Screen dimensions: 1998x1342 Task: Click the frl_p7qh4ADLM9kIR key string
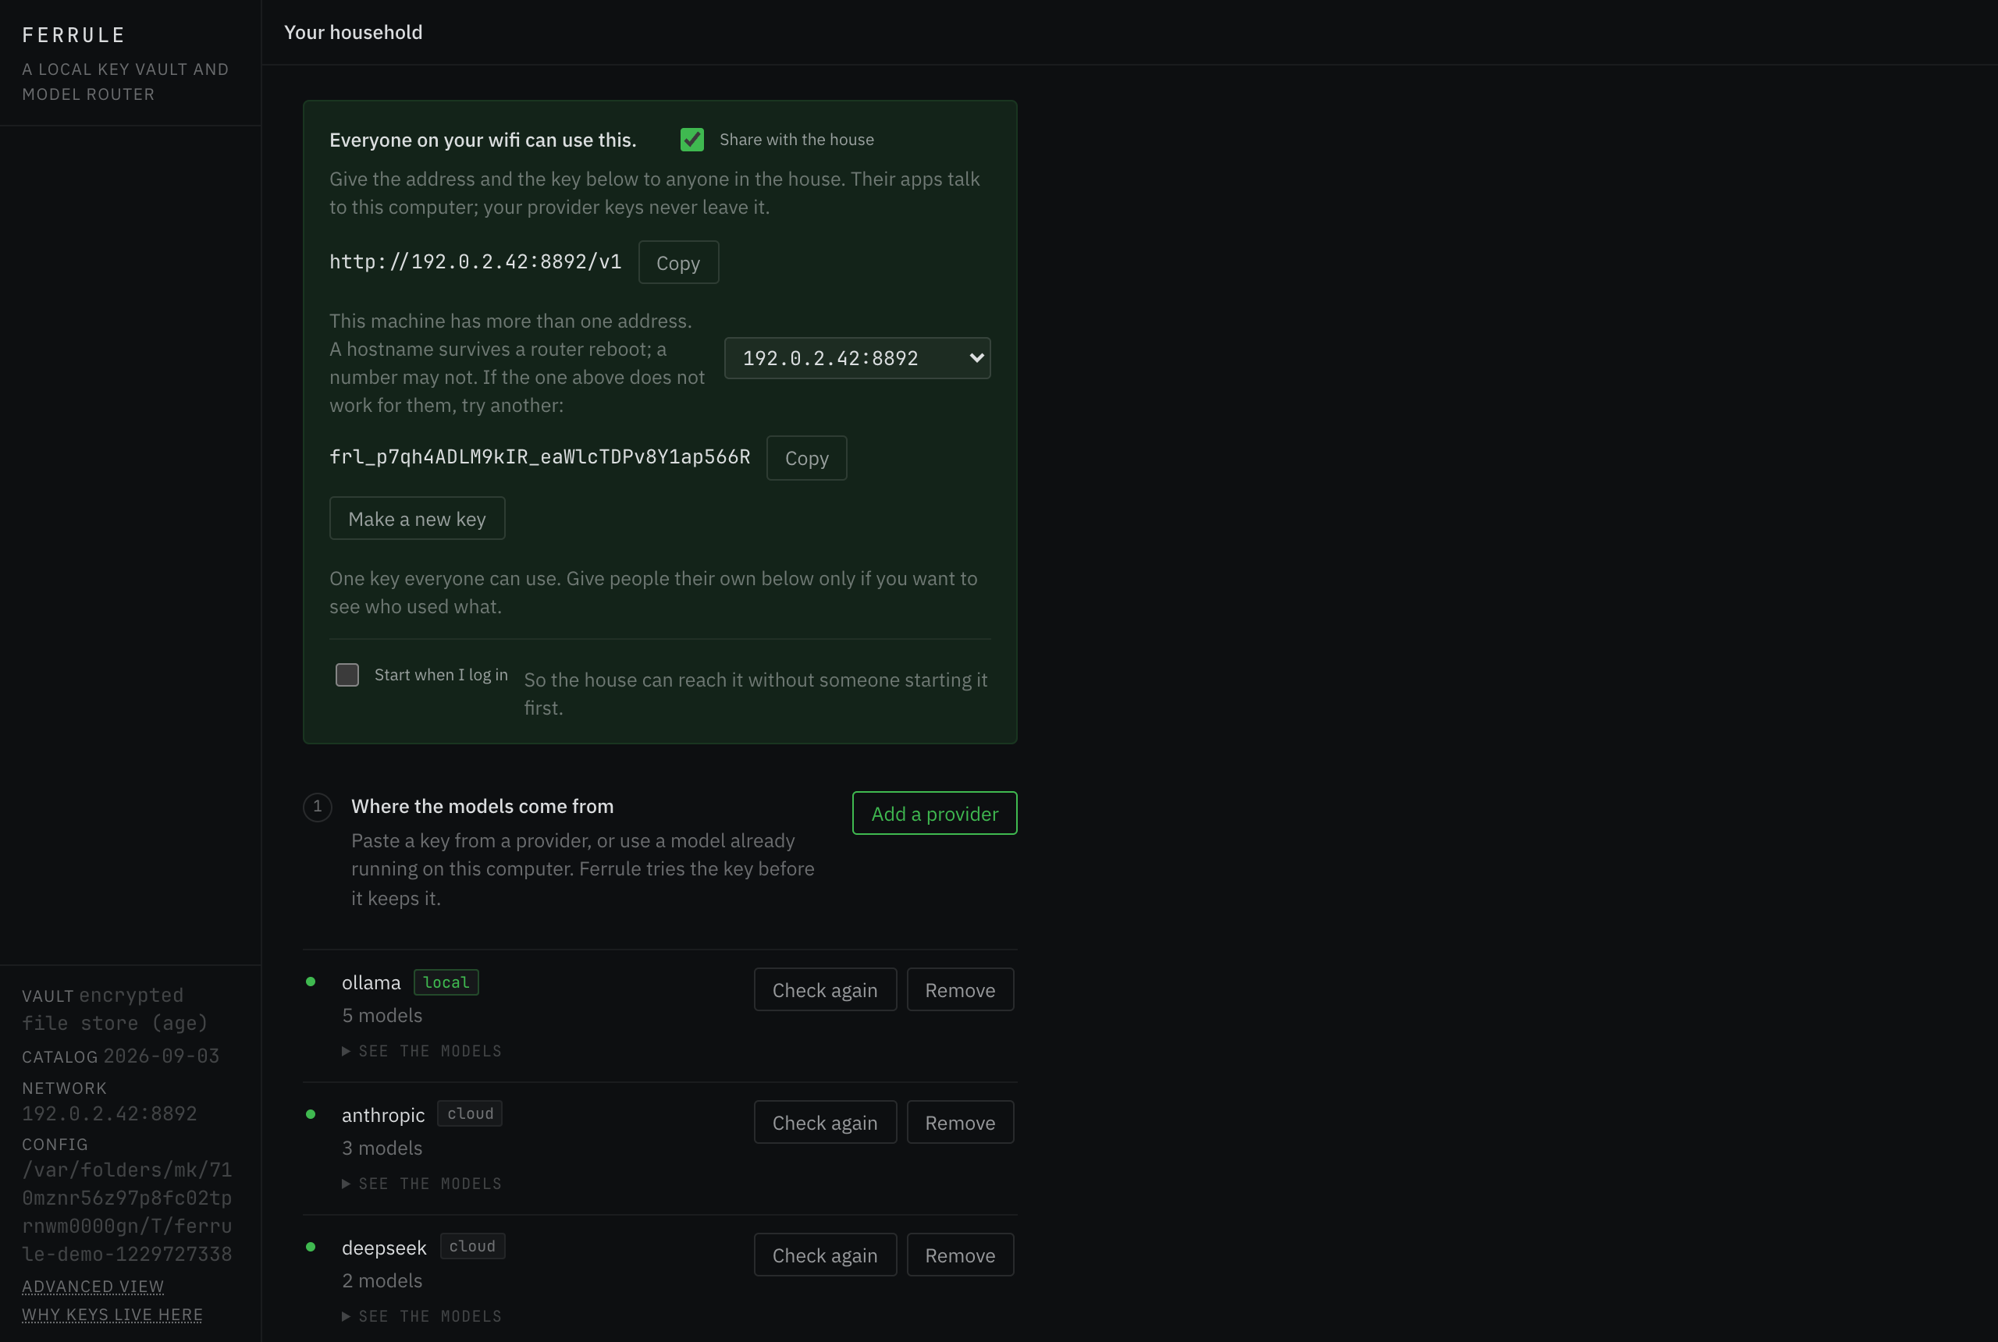tap(539, 457)
